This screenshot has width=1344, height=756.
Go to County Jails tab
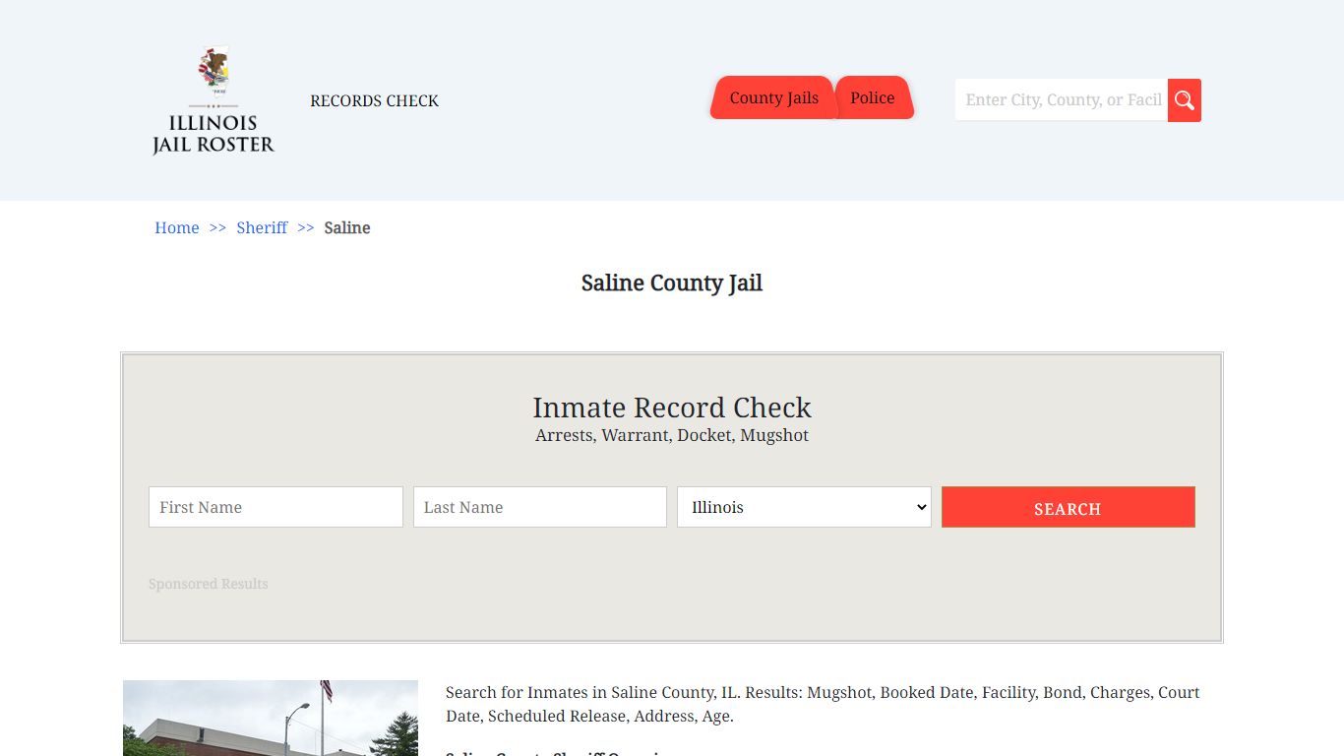[773, 97]
